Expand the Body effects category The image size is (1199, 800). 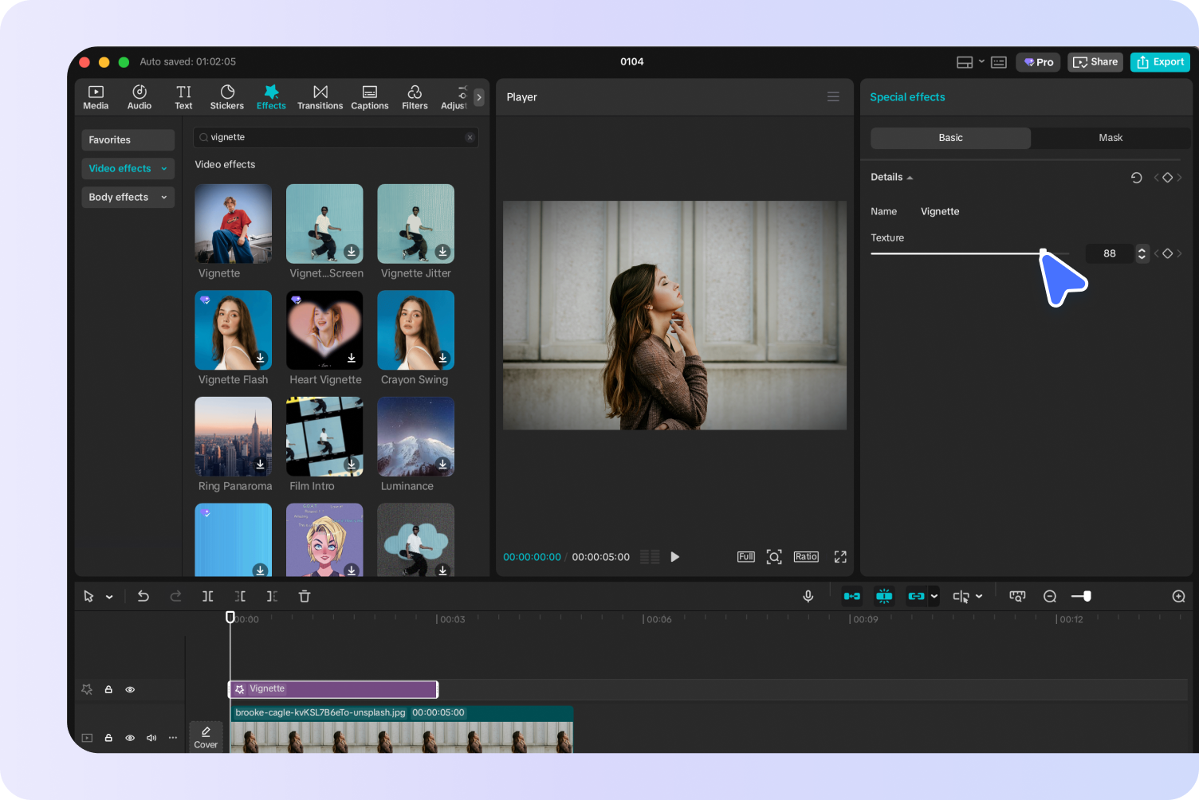coord(128,197)
